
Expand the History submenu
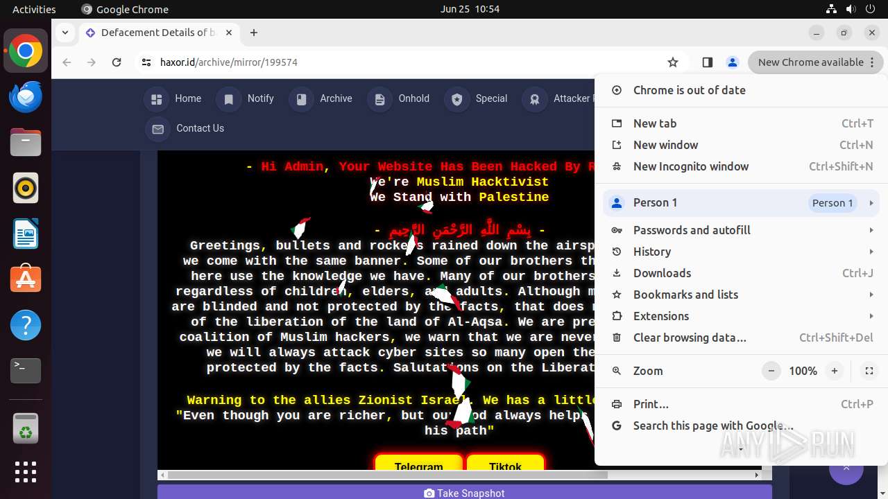pos(741,252)
